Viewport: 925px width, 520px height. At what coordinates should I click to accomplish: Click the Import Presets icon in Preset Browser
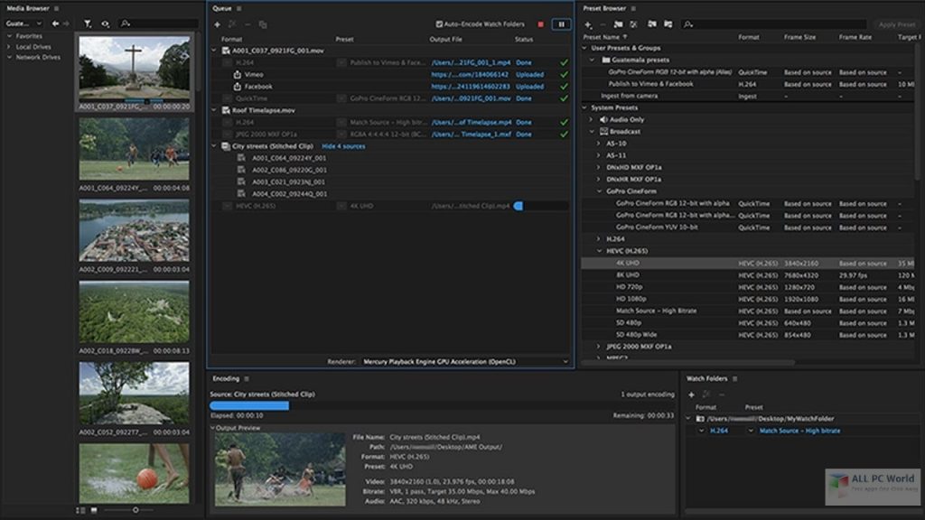pyautogui.click(x=652, y=23)
